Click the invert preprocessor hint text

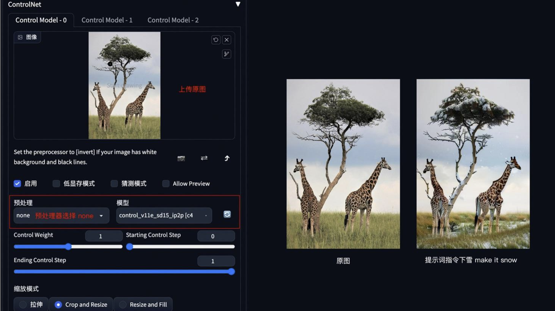[85, 157]
